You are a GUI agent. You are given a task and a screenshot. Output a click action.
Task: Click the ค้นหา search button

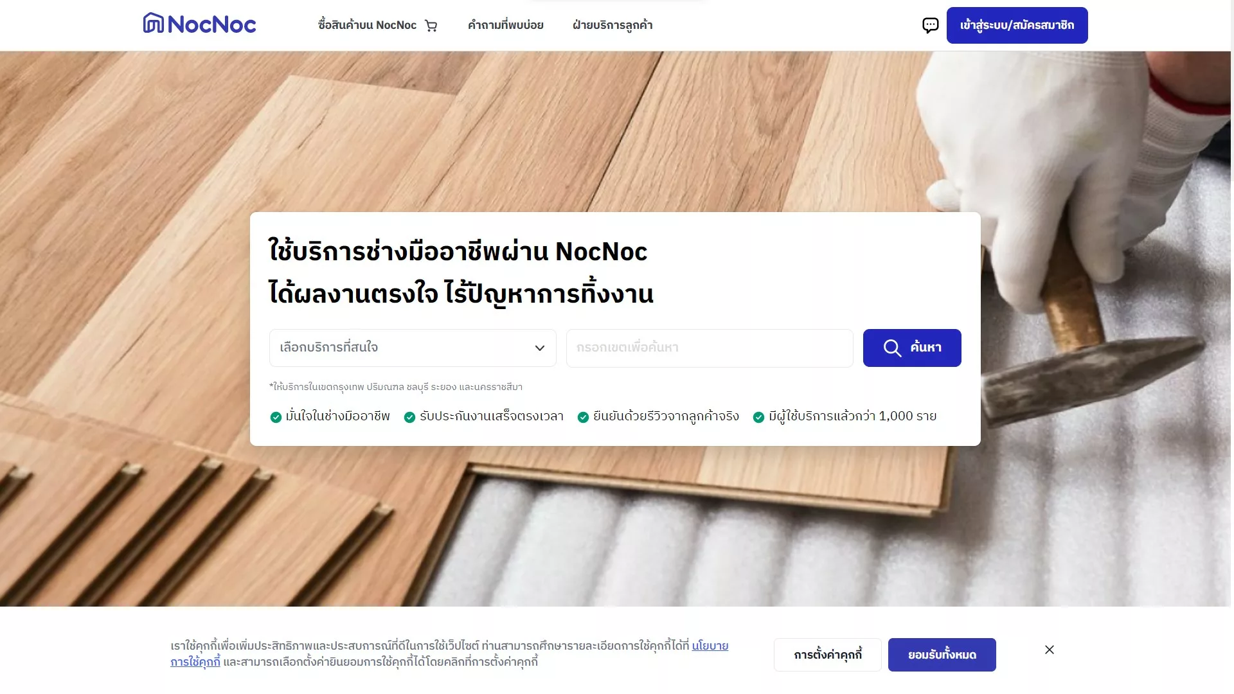coord(912,348)
